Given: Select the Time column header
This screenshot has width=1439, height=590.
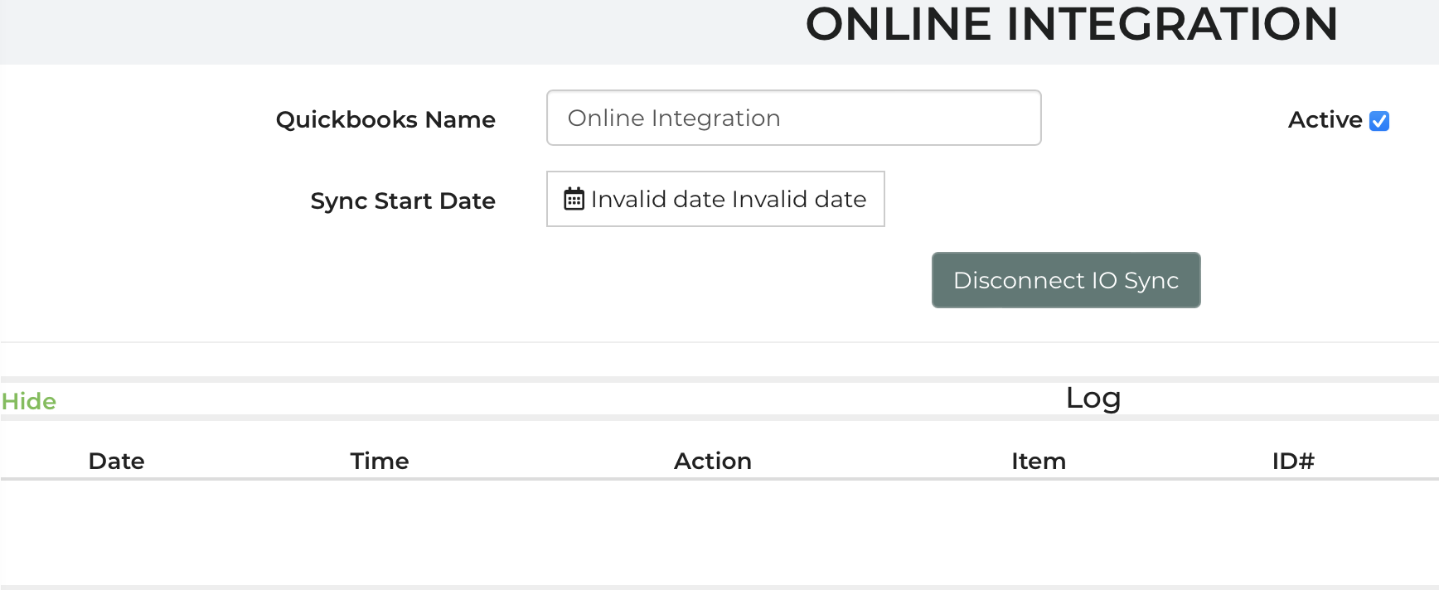Looking at the screenshot, I should click(x=379, y=461).
